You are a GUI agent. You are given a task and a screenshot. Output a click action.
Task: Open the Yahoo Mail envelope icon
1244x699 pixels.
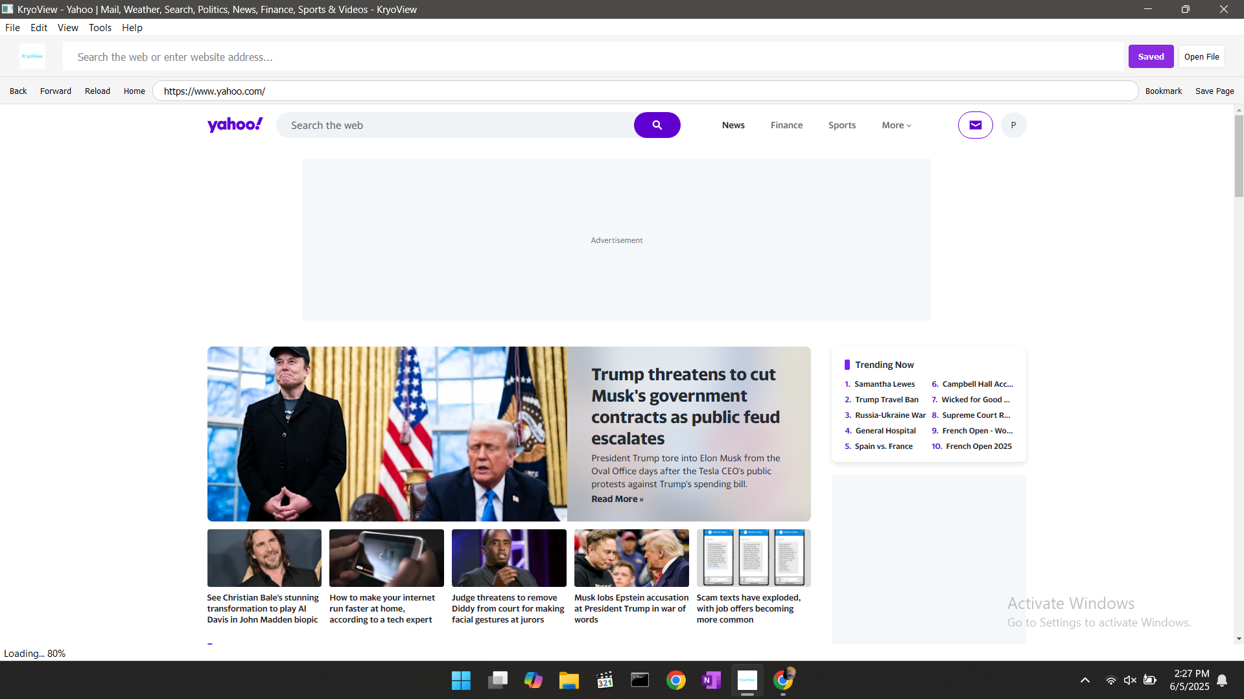[975, 125]
